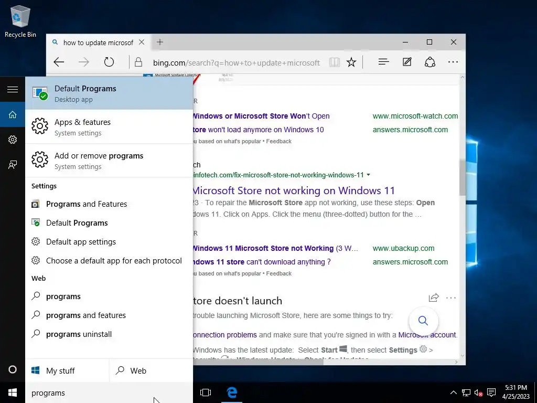Show hidden tray icons chevron
Image resolution: width=537 pixels, height=403 pixels.
[453, 393]
